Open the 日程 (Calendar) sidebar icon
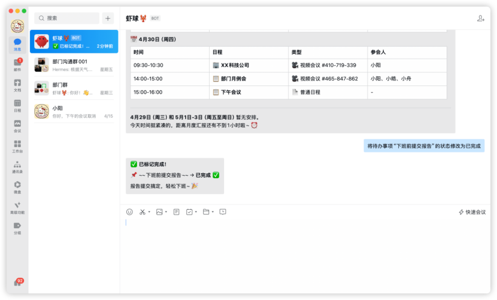Viewport: 497px width, 300px height. click(x=17, y=106)
